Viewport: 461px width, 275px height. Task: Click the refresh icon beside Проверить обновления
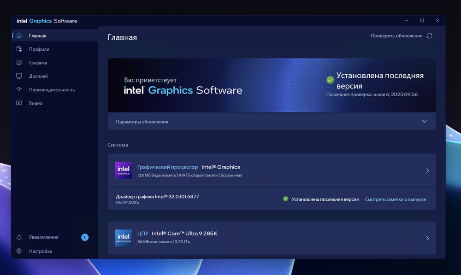(430, 35)
